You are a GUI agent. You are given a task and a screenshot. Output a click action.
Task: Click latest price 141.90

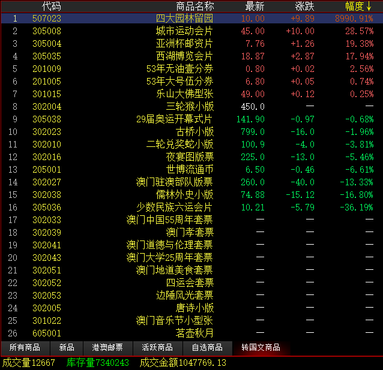tap(250, 119)
